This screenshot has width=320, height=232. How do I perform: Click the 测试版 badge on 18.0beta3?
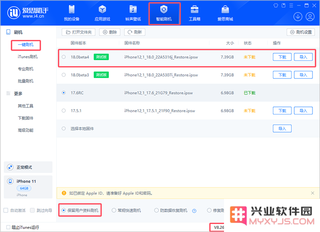click(101, 75)
